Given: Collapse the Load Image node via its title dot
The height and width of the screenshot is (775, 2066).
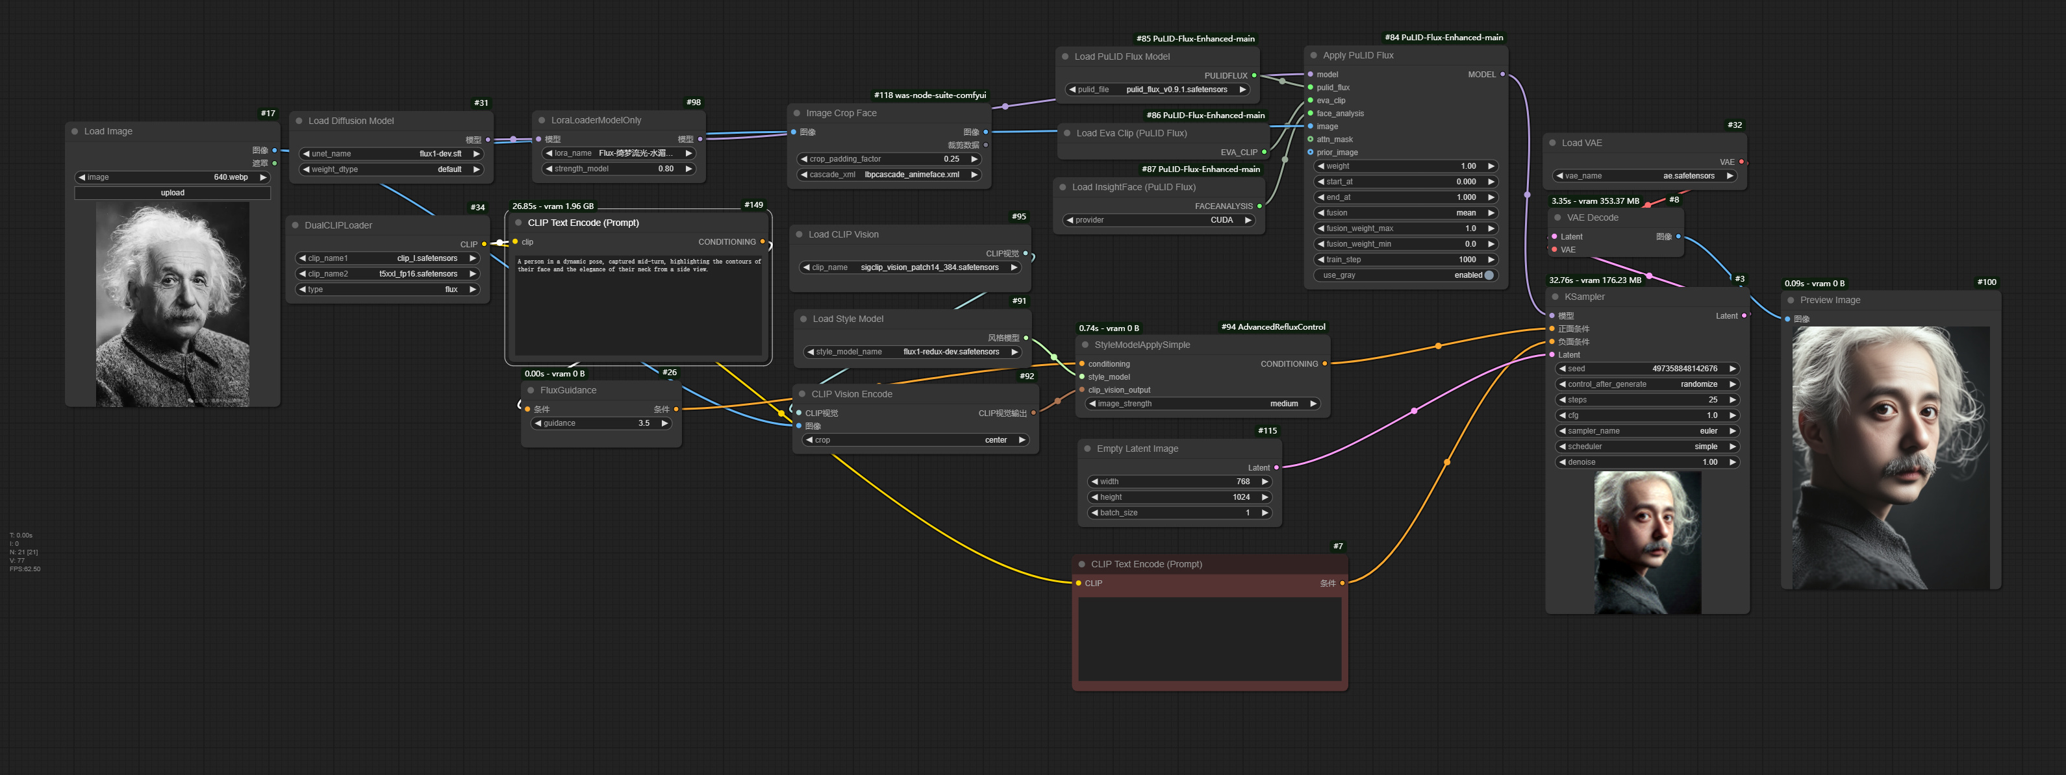Looking at the screenshot, I should (x=75, y=130).
